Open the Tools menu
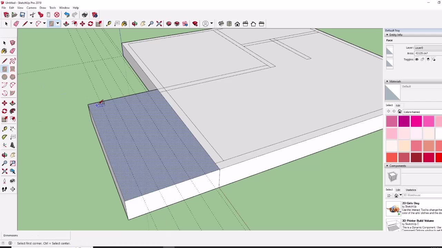The height and width of the screenshot is (248, 442). point(52,8)
